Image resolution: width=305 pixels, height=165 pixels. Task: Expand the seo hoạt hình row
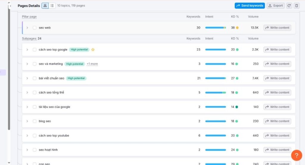(x=27, y=150)
